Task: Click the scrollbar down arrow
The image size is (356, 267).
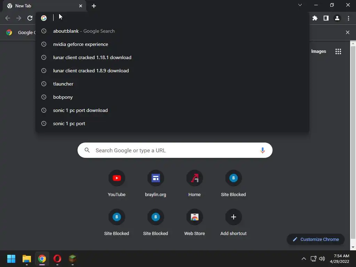Action: (x=353, y=247)
